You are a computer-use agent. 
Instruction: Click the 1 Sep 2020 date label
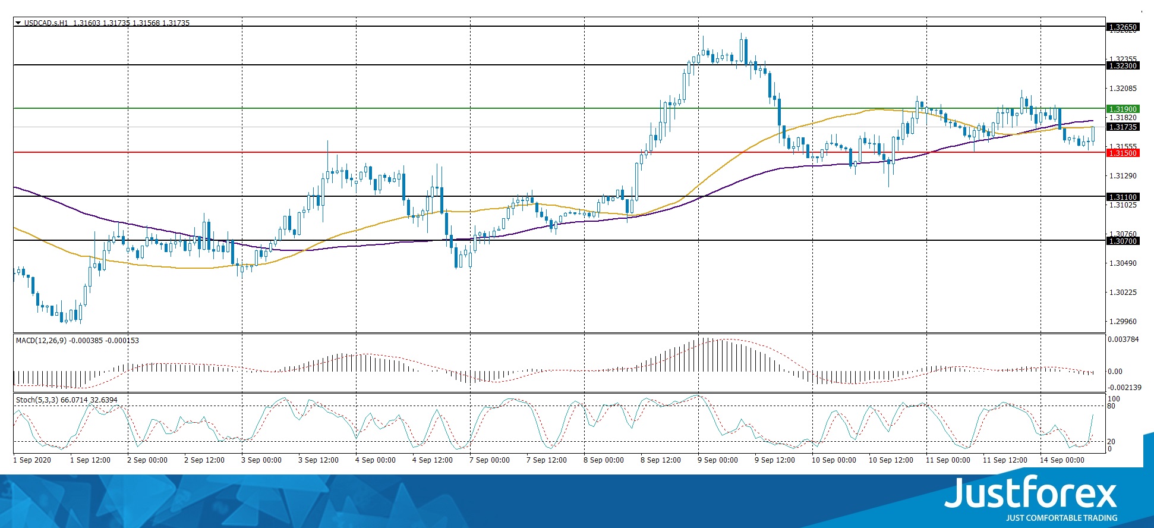(32, 460)
